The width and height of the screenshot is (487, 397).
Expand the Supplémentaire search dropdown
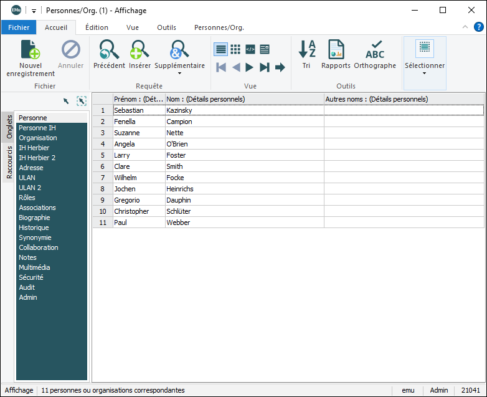click(x=179, y=74)
